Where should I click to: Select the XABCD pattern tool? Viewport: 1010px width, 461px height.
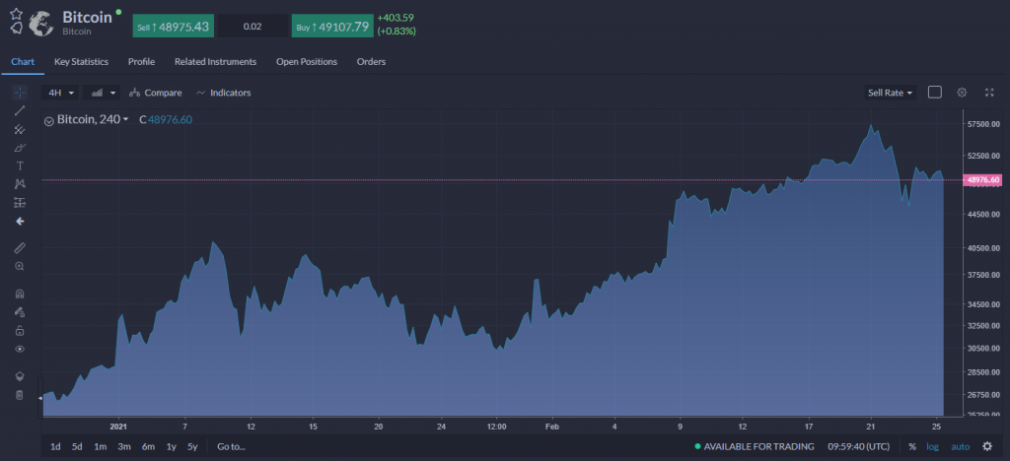pos(20,184)
